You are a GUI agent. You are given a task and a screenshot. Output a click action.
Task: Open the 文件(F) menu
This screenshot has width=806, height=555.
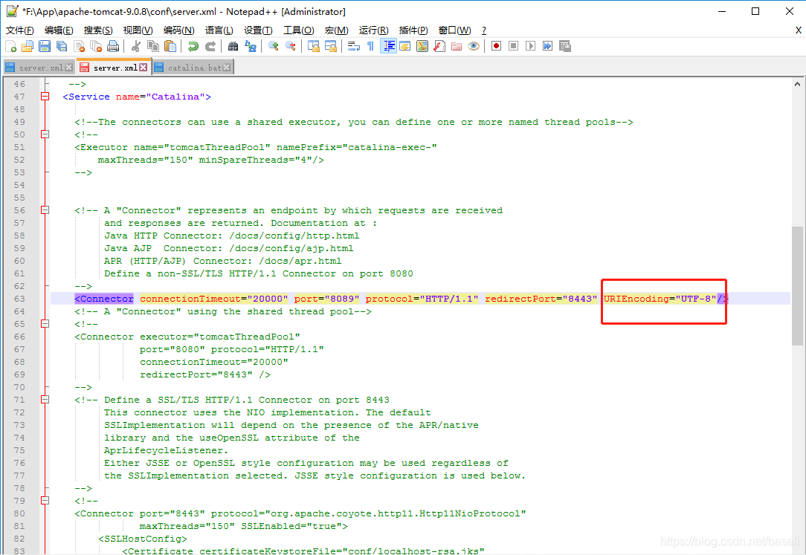20,30
